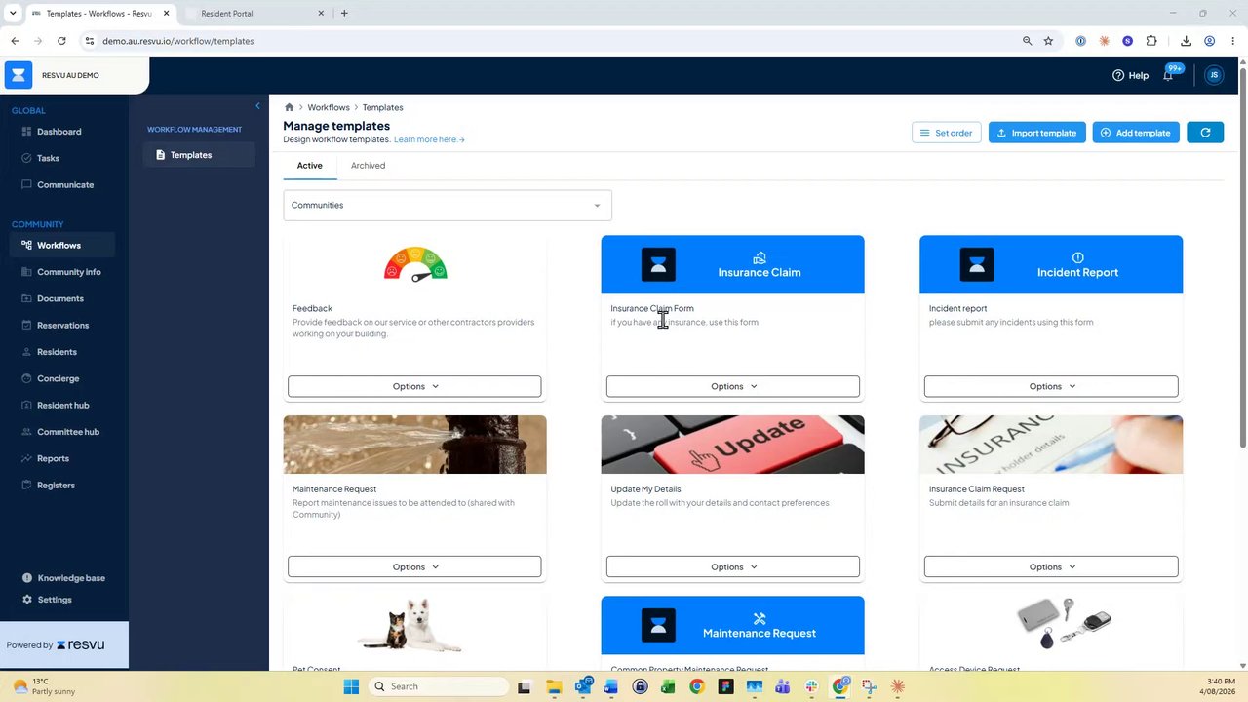Open the browser downloads icon
Image resolution: width=1248 pixels, height=702 pixels.
coord(1186,41)
